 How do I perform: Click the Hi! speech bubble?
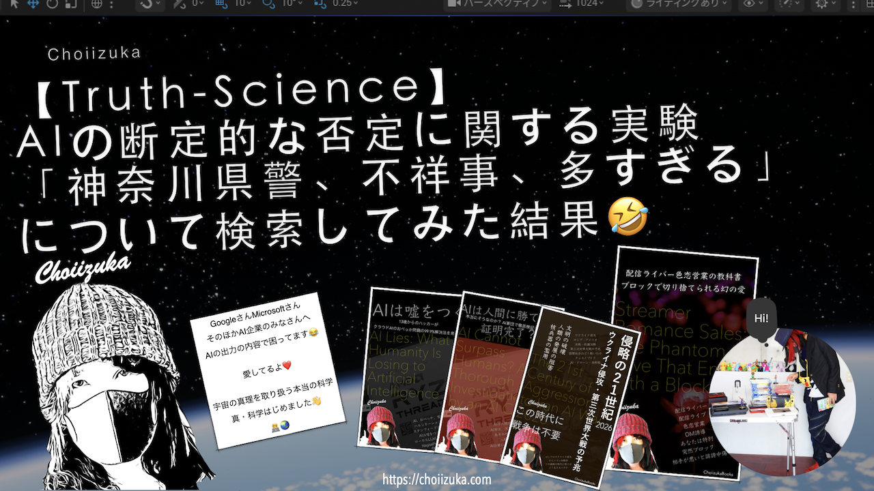[762, 319]
